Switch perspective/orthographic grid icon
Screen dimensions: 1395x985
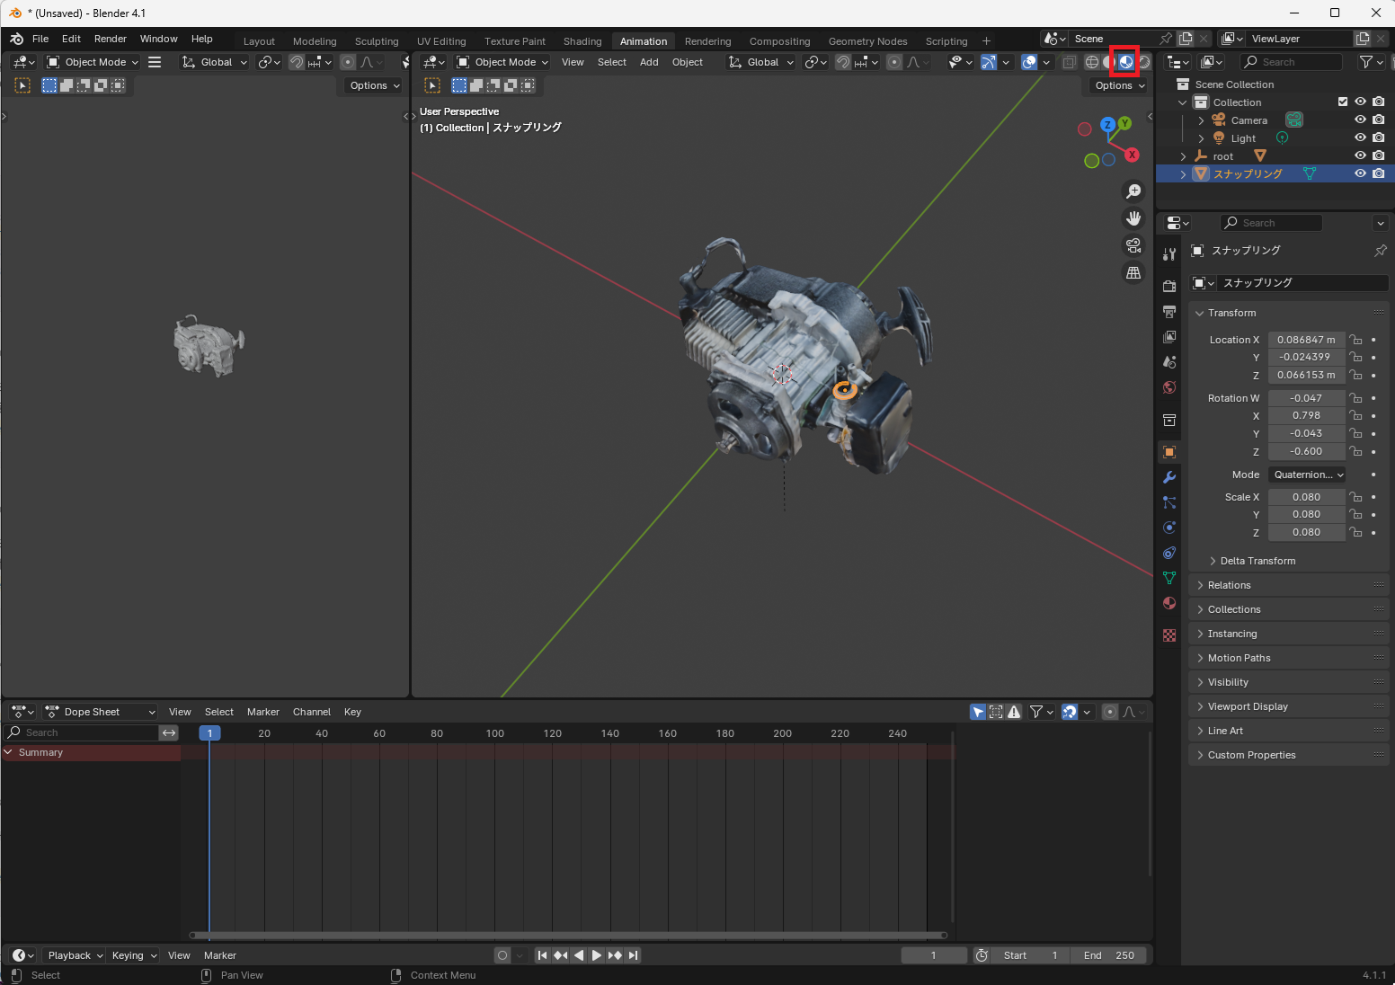pyautogui.click(x=1133, y=272)
